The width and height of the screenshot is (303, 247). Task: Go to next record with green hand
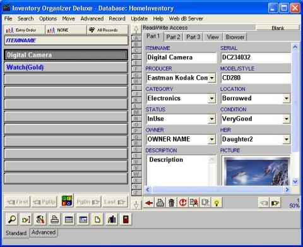(275, 203)
